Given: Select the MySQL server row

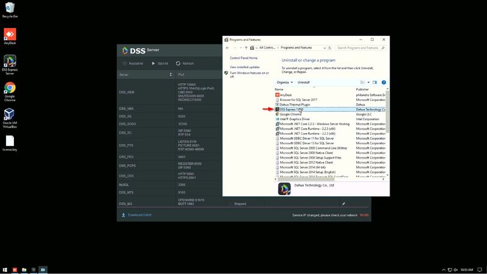Looking at the screenshot, I should (x=170, y=185).
